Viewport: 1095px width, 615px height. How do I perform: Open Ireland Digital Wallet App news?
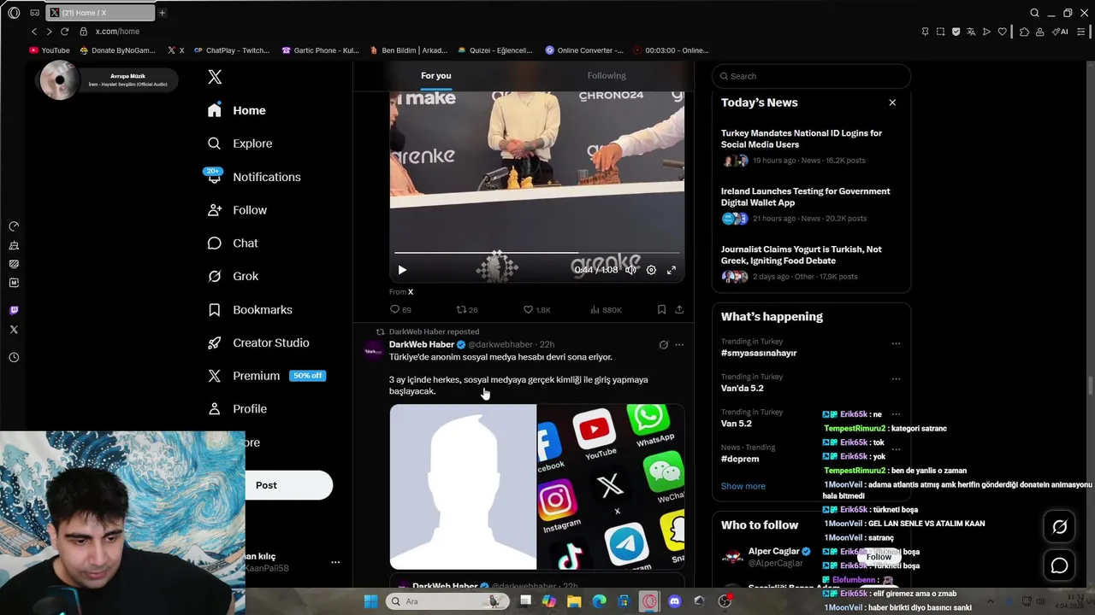(805, 196)
